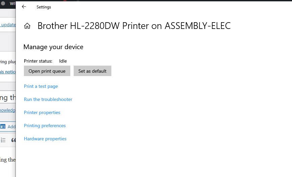Click the Settings window title bar label
This screenshot has width=292, height=177.
pyautogui.click(x=44, y=7)
